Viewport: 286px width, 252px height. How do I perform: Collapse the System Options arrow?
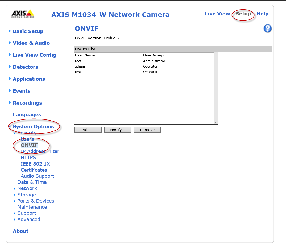[10, 126]
